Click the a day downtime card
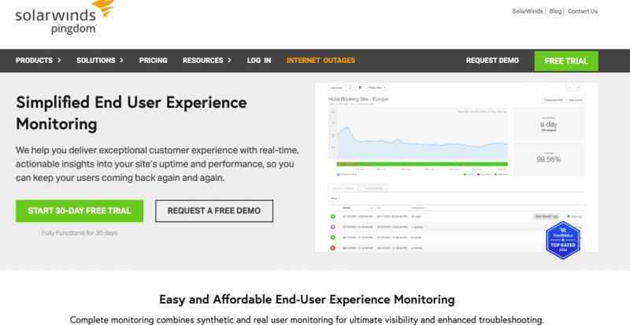This screenshot has width=630, height=325. [x=549, y=124]
